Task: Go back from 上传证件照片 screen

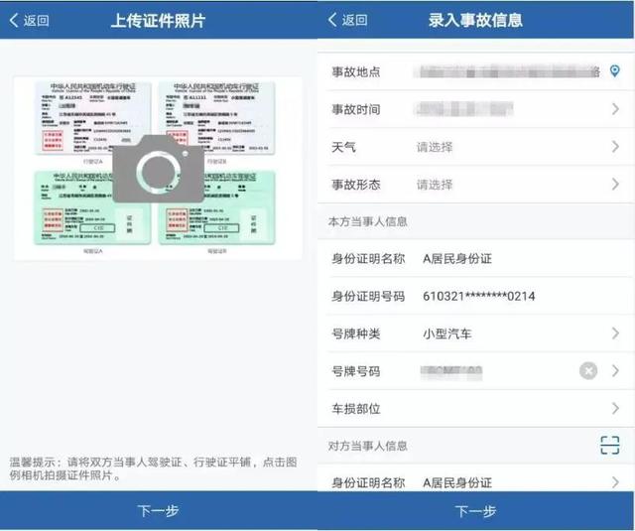Action: (x=29, y=20)
